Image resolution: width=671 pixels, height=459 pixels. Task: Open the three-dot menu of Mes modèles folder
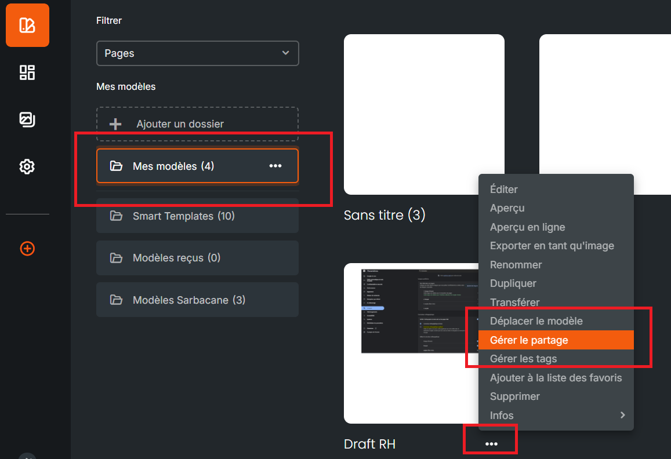coord(275,166)
